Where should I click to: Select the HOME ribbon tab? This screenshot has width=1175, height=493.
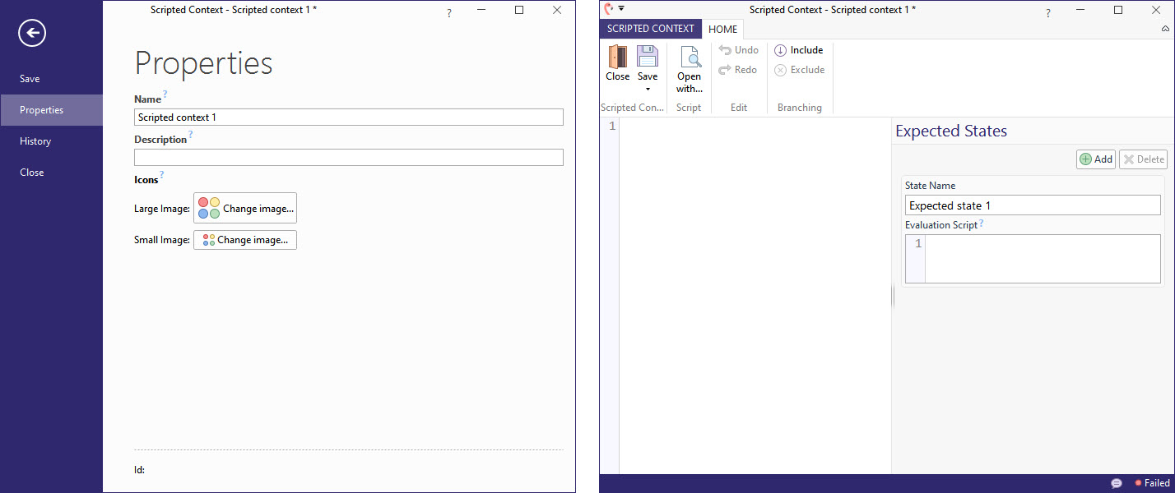[x=722, y=29]
